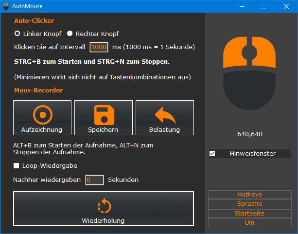Viewport: 298px width, 234px height.
Task: Click the Belastung back-arrow icon
Action: pos(165,115)
